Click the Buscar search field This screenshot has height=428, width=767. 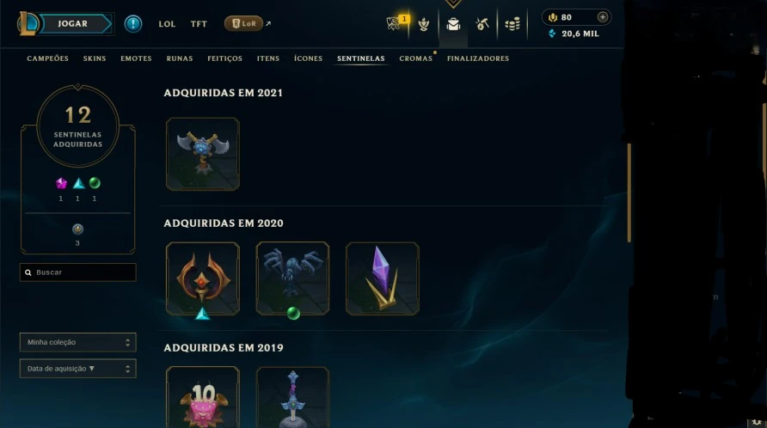77,272
